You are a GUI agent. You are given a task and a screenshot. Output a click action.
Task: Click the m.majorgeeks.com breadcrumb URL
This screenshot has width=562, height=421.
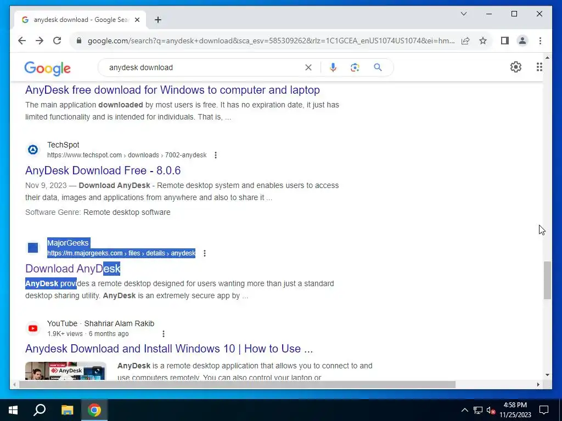click(x=121, y=253)
